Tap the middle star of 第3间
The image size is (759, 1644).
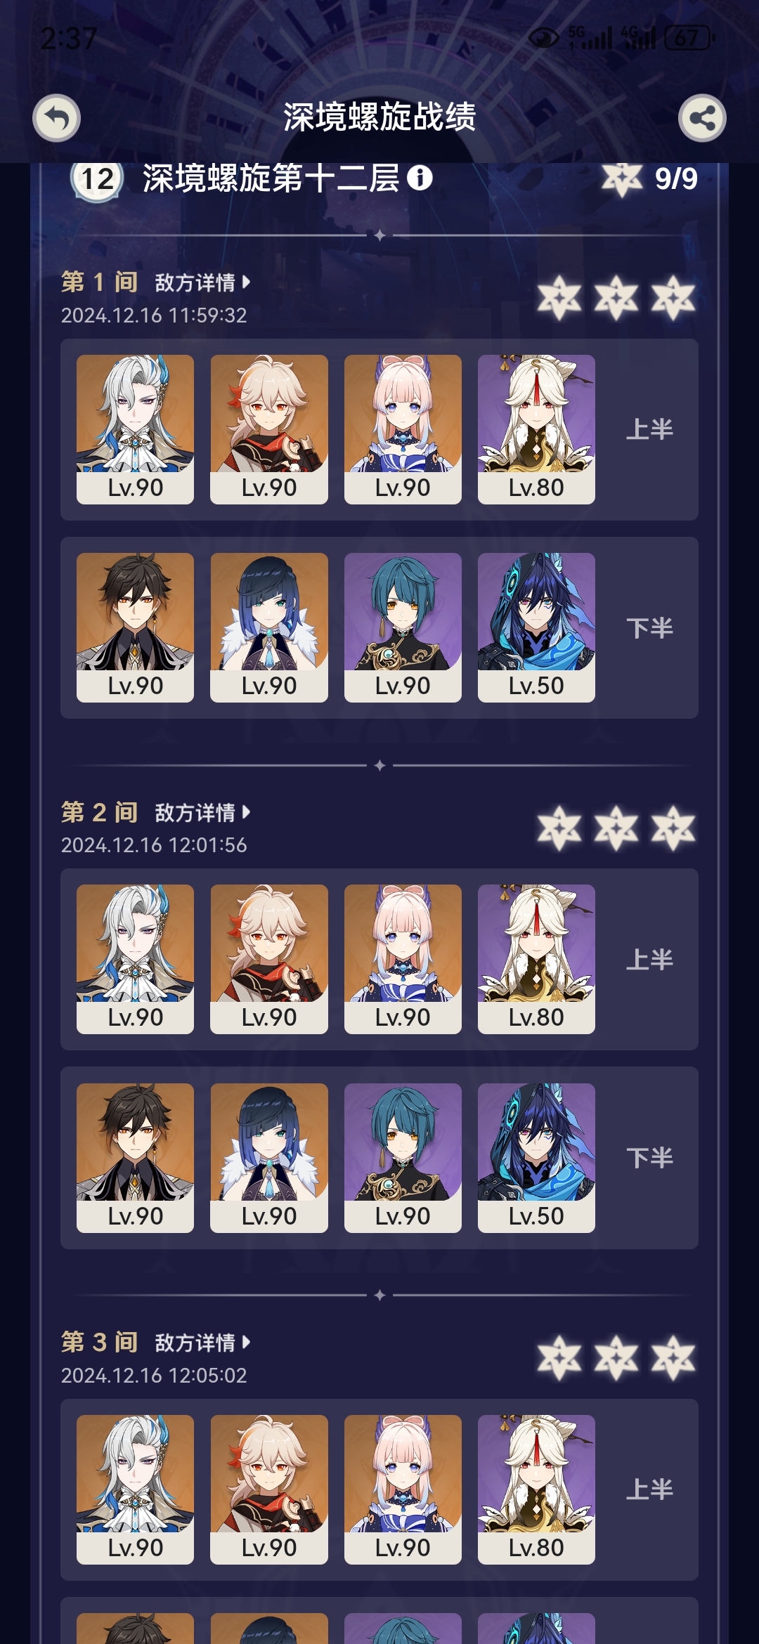pos(616,1357)
